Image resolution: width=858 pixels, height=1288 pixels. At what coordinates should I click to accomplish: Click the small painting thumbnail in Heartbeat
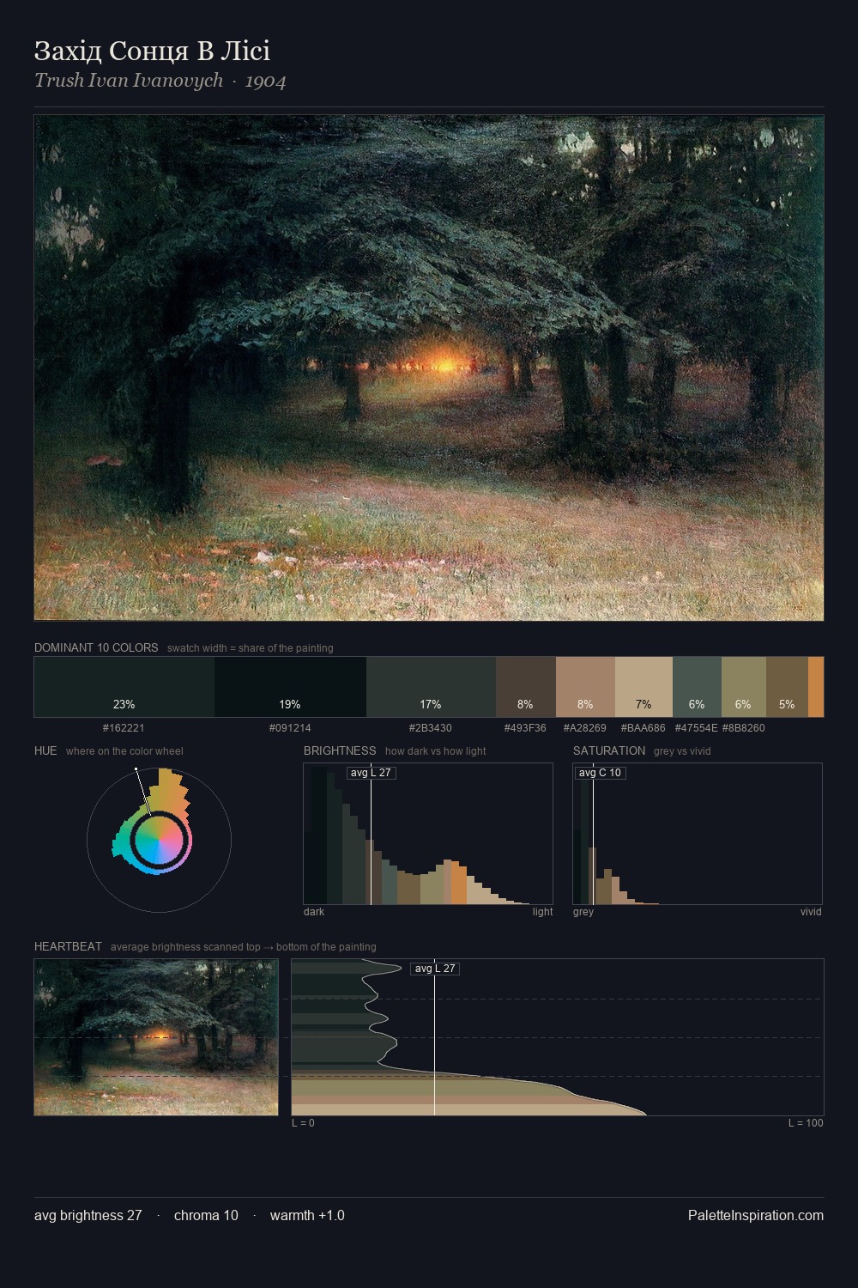(156, 1037)
